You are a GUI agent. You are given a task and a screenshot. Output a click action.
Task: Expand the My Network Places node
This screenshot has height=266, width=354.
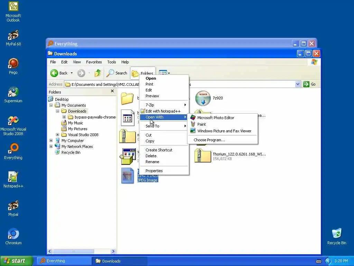(51, 147)
